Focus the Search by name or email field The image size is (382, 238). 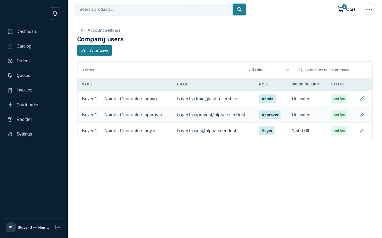click(x=332, y=70)
